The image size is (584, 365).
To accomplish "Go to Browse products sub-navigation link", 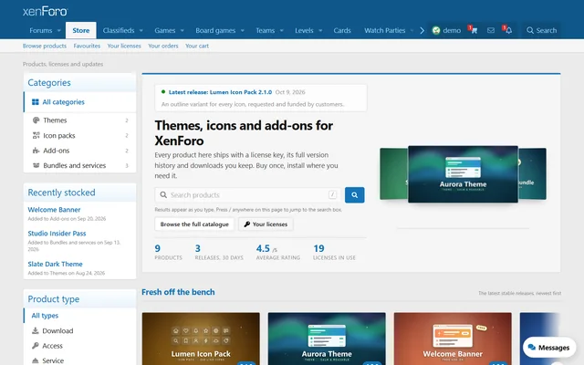I will [x=45, y=46].
